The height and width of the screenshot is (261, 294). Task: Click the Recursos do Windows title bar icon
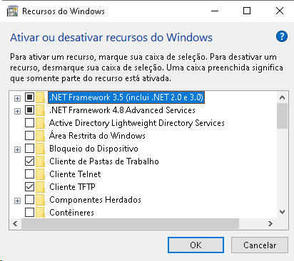[x=12, y=11]
